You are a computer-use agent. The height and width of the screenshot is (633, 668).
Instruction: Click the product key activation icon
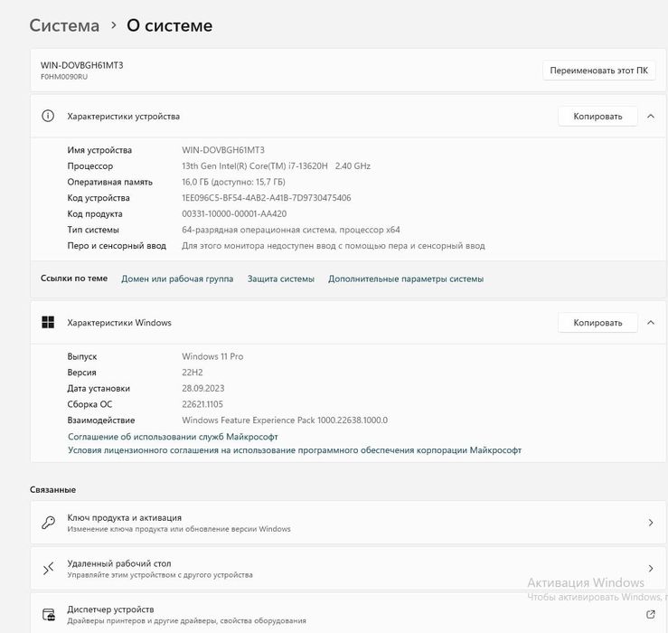pyautogui.click(x=48, y=523)
